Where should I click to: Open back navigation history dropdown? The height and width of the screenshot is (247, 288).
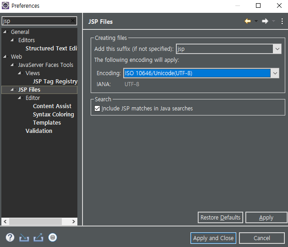[x=256, y=21]
